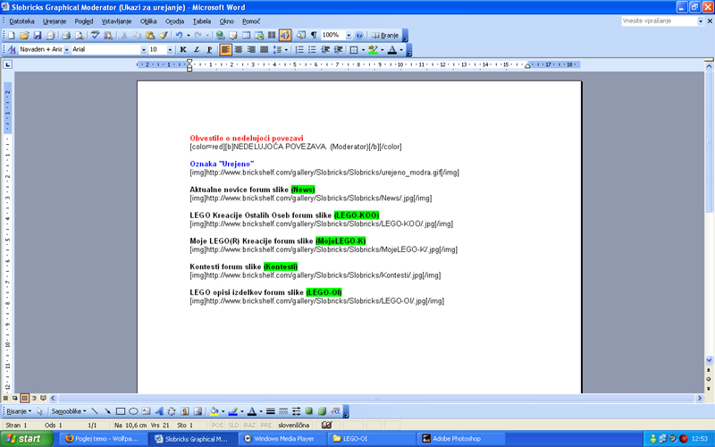Open print preview magnifier icon
The height and width of the screenshot is (447, 715).
(x=80, y=35)
